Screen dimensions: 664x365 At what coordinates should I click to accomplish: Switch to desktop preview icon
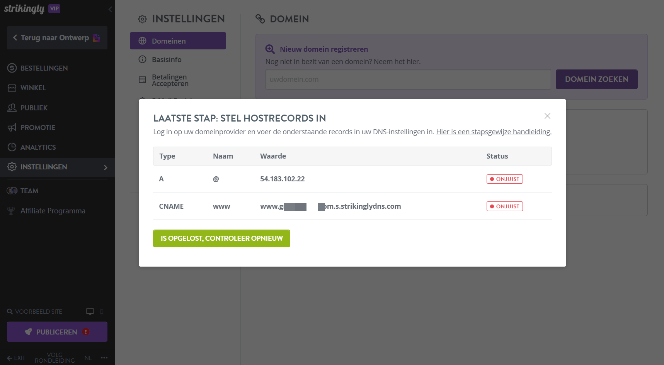(90, 312)
